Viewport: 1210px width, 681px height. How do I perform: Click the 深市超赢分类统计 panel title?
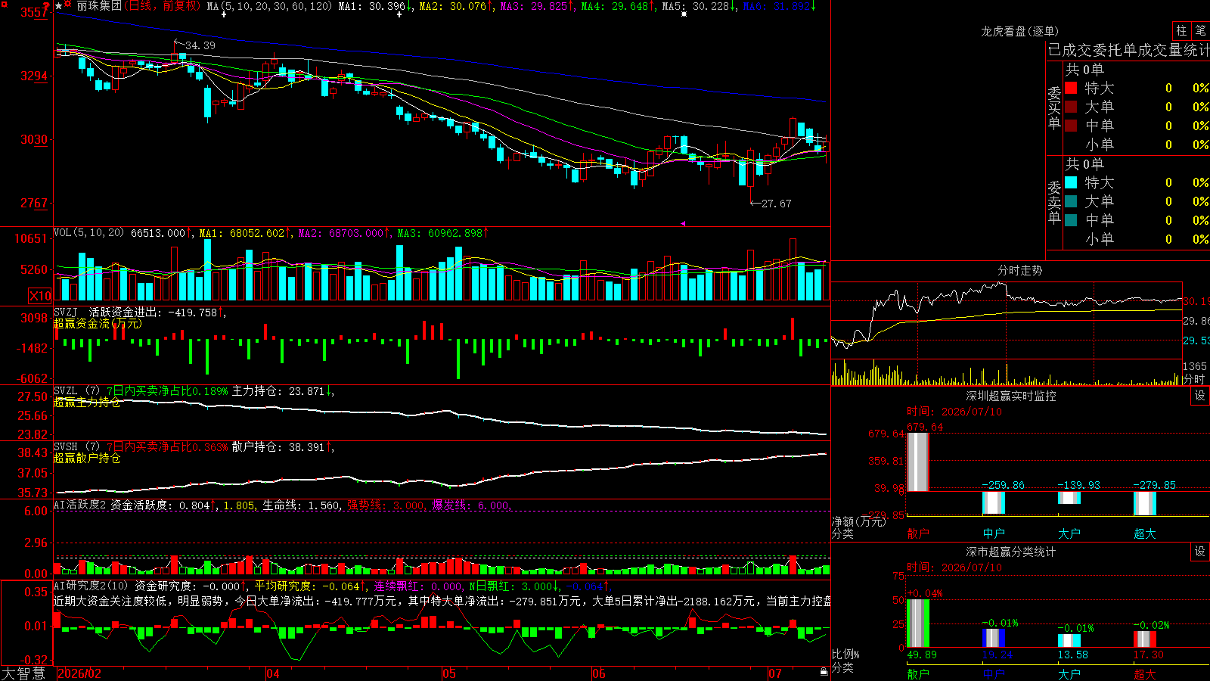(1011, 552)
